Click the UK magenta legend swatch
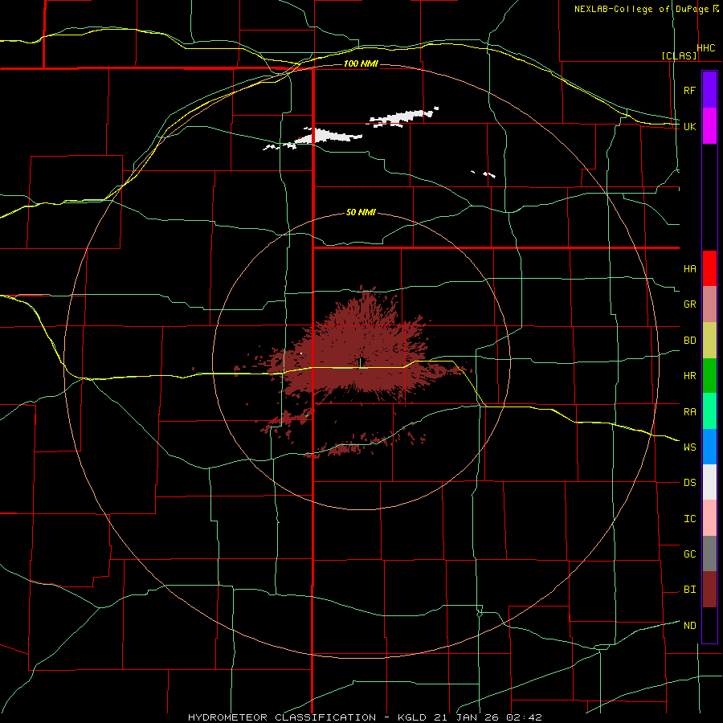This screenshot has width=723, height=723. coord(709,125)
